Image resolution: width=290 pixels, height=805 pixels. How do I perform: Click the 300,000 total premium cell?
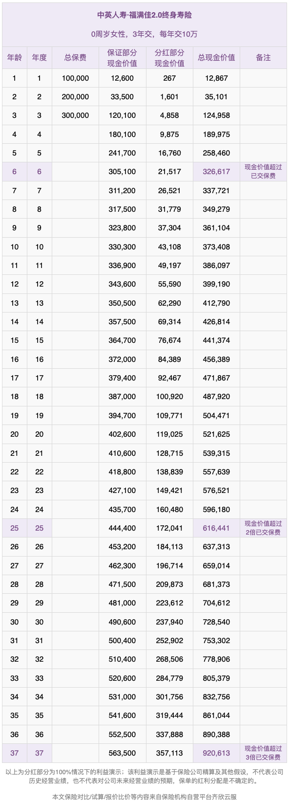coord(75,115)
